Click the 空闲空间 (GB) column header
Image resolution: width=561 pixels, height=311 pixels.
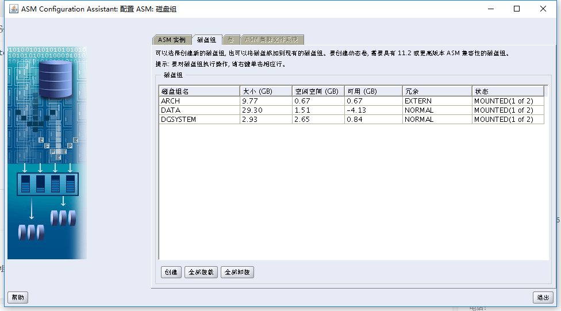318,91
